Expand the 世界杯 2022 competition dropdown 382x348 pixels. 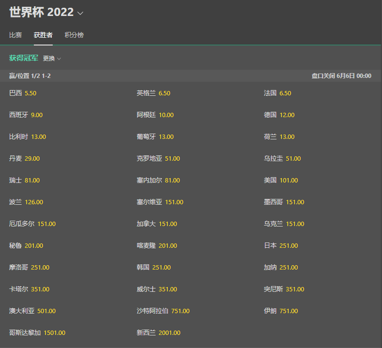click(x=46, y=12)
